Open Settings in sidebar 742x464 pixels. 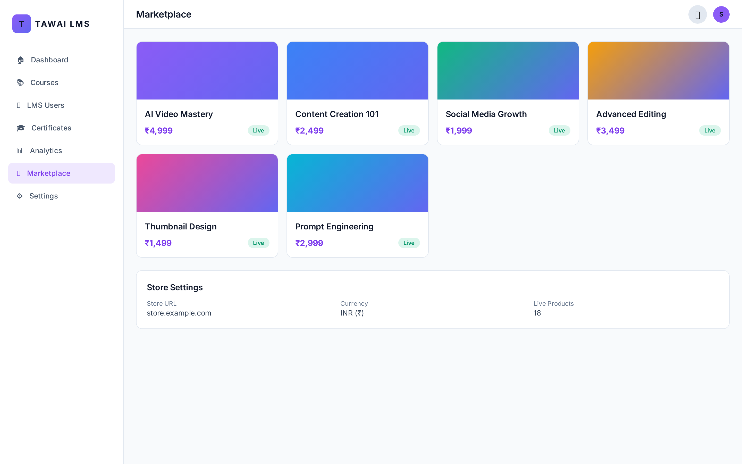(62, 196)
